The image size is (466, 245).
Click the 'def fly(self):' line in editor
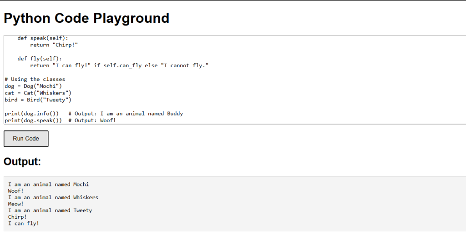click(x=40, y=59)
